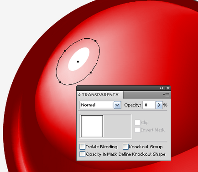Enable Knockout Group checkbox
The image size is (198, 172).
(x=125, y=147)
